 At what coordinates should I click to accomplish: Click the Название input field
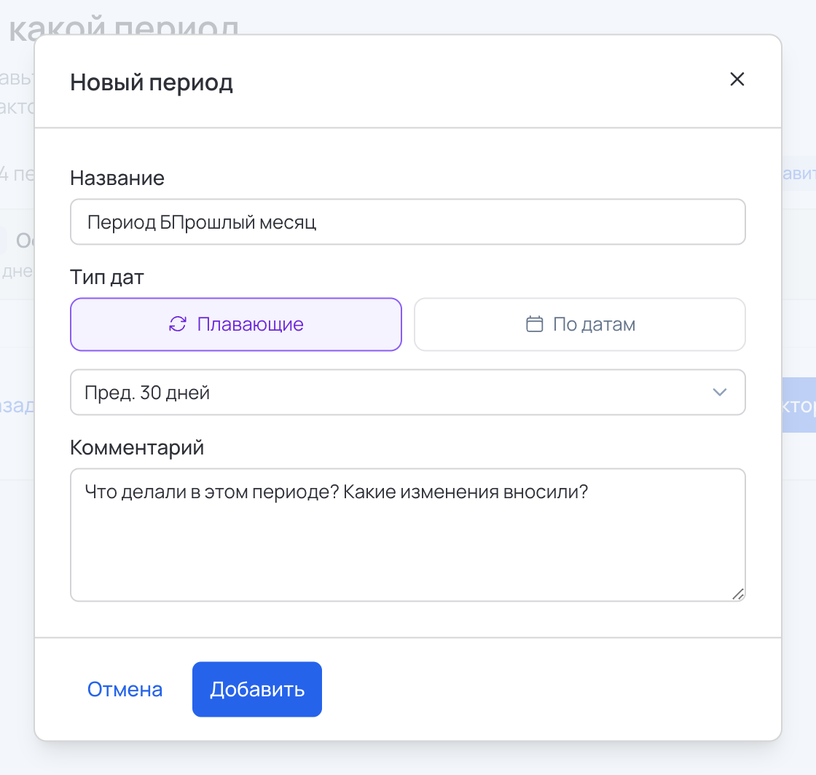407,222
